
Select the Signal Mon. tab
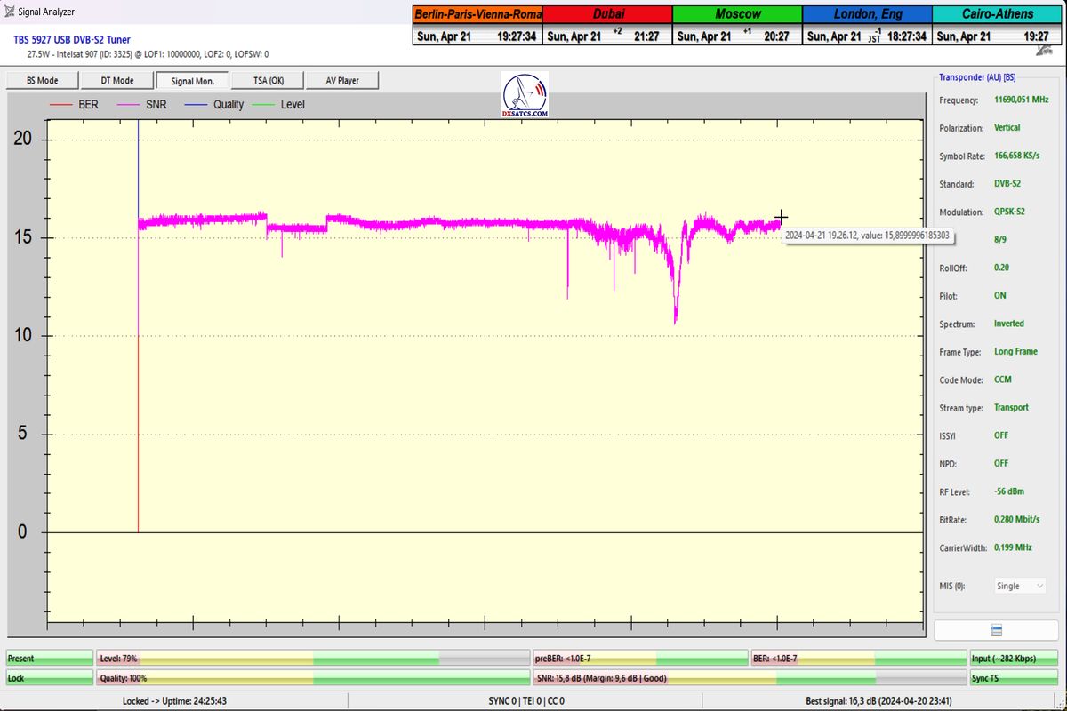tap(193, 80)
